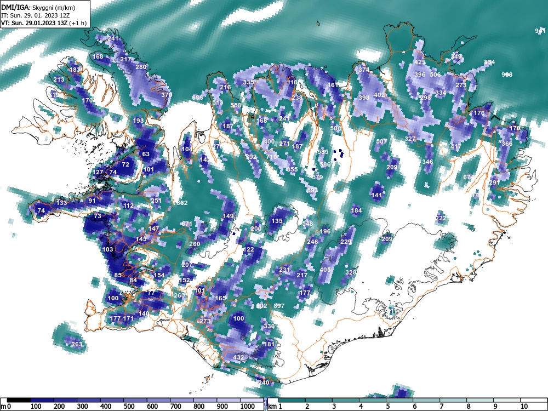Click the teal legend swatch between km 1 and 2

(293, 400)
